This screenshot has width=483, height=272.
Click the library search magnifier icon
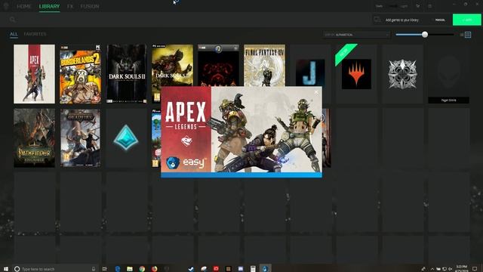pyautogui.click(x=12, y=20)
